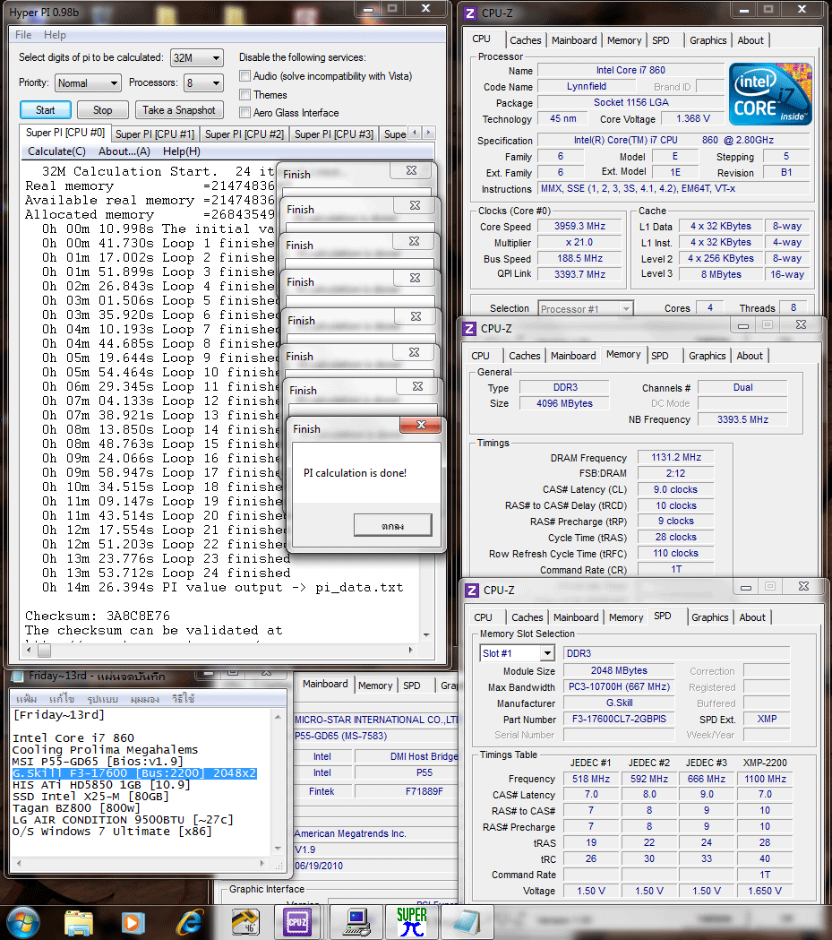Open the Windows Start orb
The image size is (832, 940).
[x=22, y=923]
